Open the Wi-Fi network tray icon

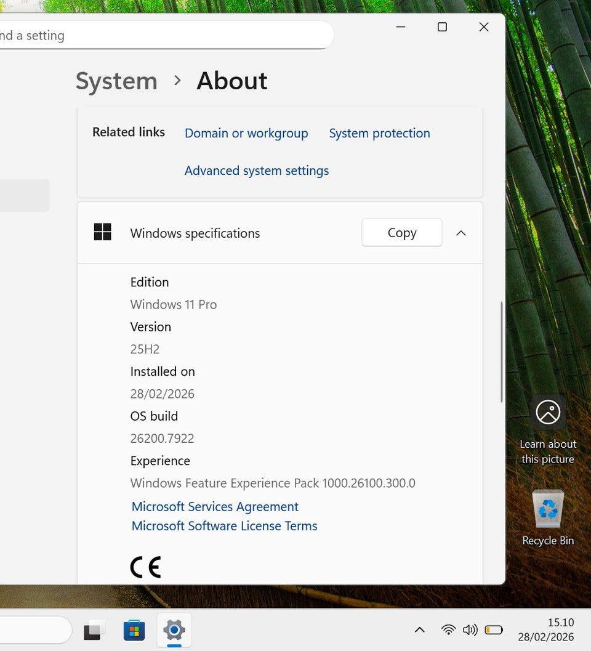tap(449, 629)
